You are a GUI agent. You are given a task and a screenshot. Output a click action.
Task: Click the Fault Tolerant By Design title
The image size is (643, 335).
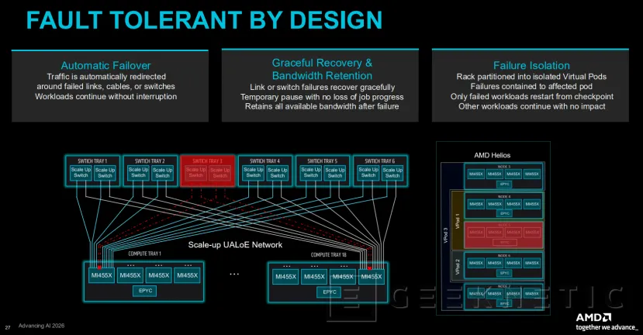click(x=204, y=19)
